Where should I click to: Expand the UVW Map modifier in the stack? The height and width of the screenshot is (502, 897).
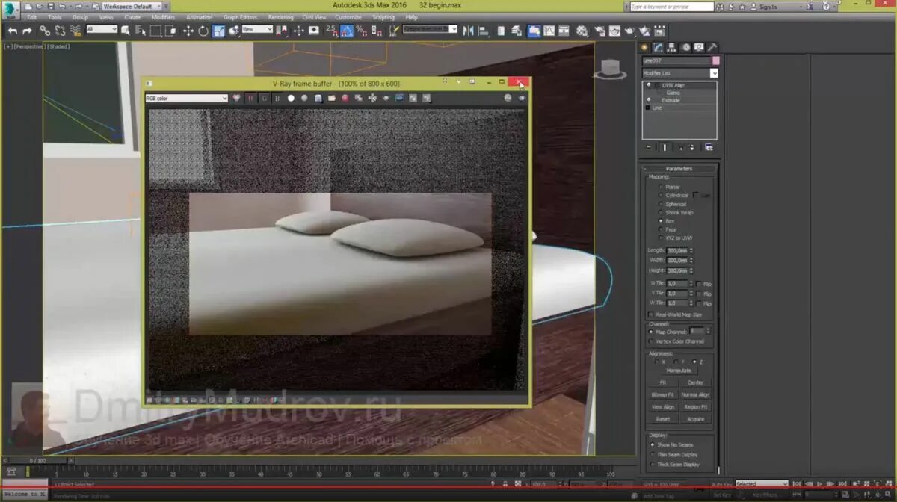point(657,85)
